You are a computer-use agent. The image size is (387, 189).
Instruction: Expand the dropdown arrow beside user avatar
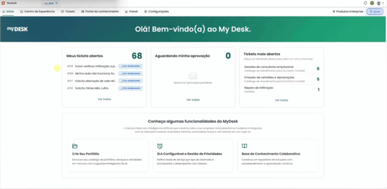coord(383,3)
